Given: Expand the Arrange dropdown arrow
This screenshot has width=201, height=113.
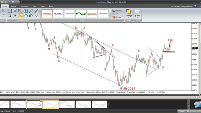Looking at the screenshot, I should [128, 18].
